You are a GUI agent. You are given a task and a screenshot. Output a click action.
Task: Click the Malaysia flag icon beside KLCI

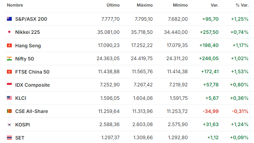pos(9,98)
